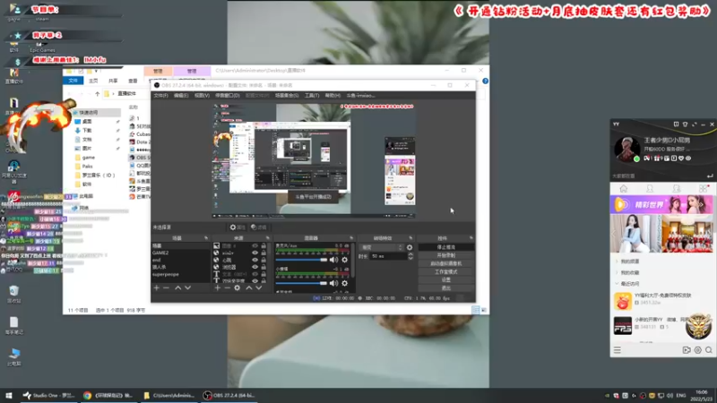The image size is (717, 403).
Task: Mute the 麦克风/Aux channel speaker icon
Action: click(x=333, y=260)
